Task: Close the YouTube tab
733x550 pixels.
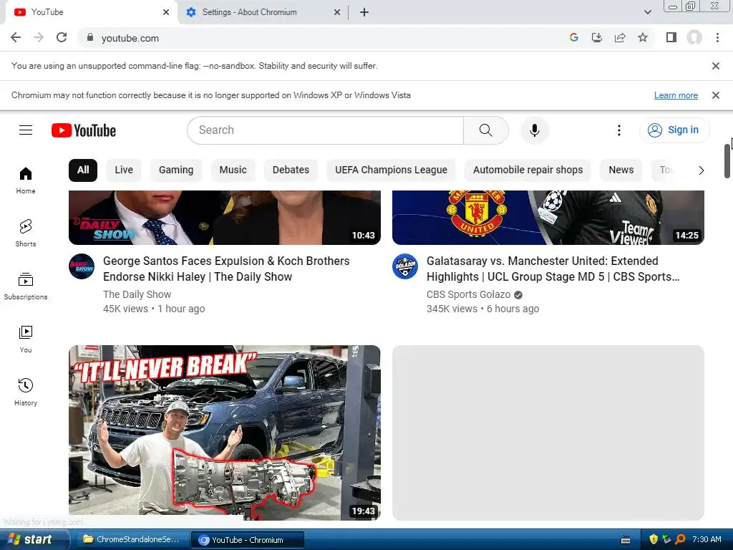Action: pyautogui.click(x=166, y=12)
